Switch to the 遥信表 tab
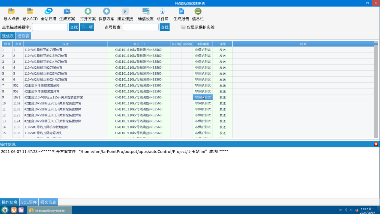Viewport: 380px width, 214px height. pos(8,36)
